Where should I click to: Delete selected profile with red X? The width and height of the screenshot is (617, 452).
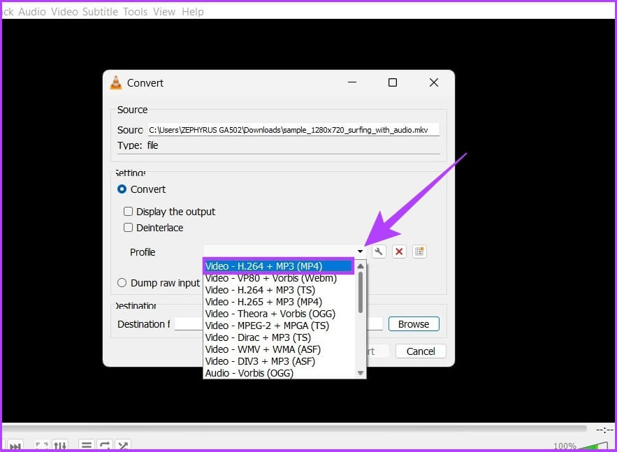[x=399, y=251]
